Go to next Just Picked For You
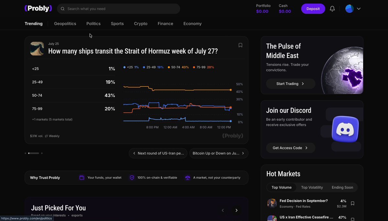The height and width of the screenshot is (221, 388). [236, 210]
